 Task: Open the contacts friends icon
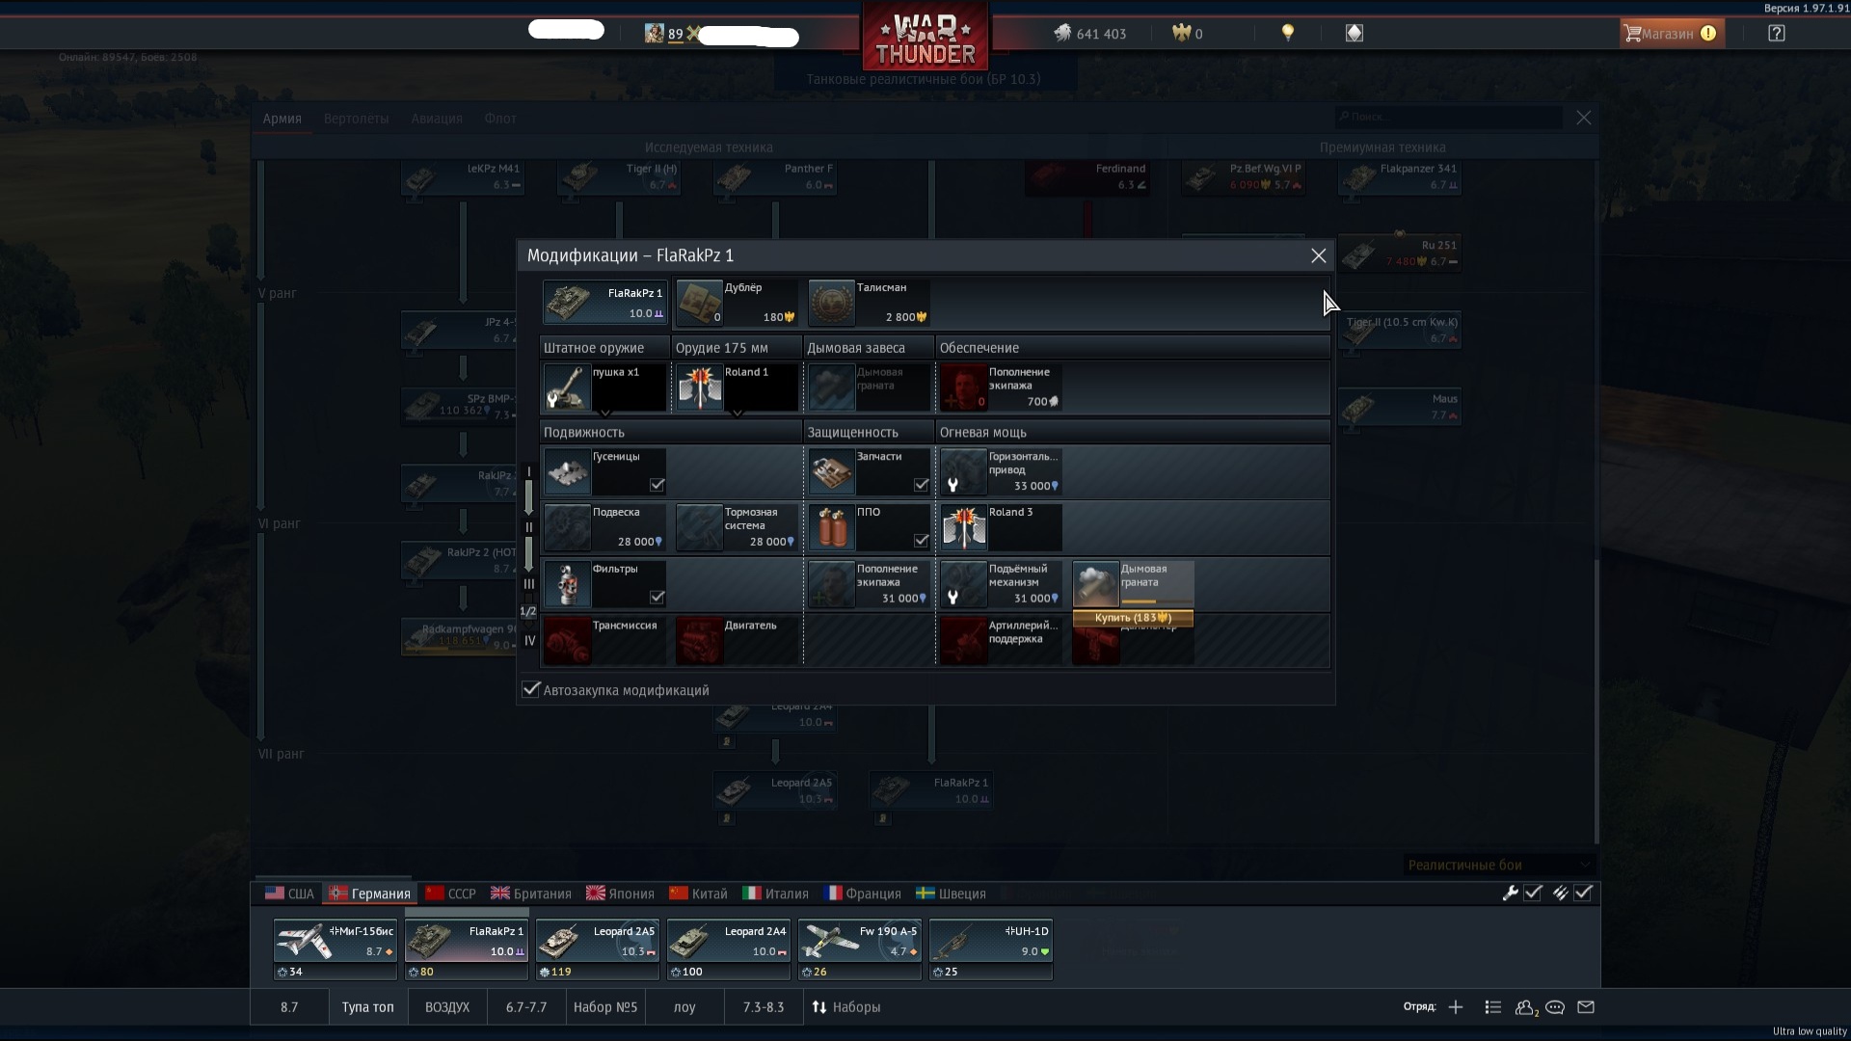(1525, 1007)
